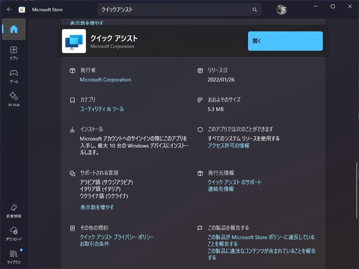This screenshot has width=359, height=269.
Task: Open the Home tab in sidebar
Action: coord(14,29)
